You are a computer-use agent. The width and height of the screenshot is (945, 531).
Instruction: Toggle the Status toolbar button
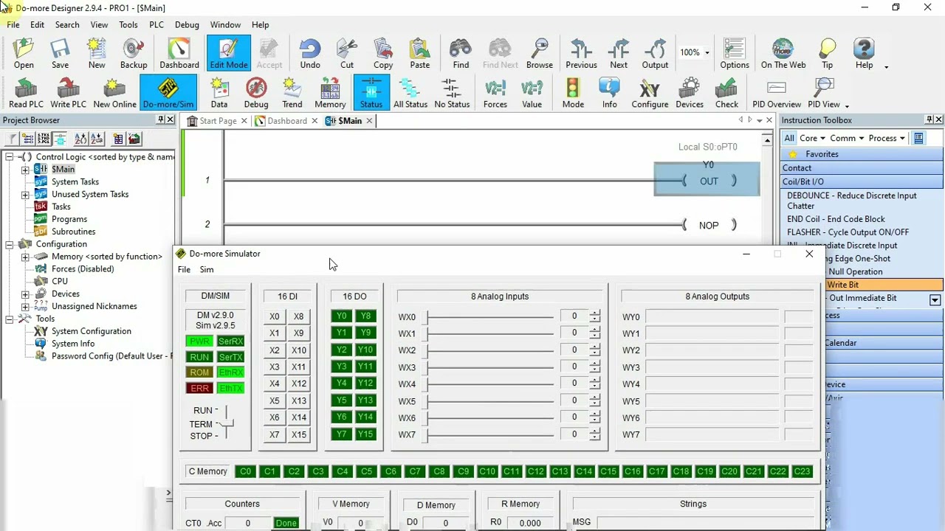(x=371, y=93)
